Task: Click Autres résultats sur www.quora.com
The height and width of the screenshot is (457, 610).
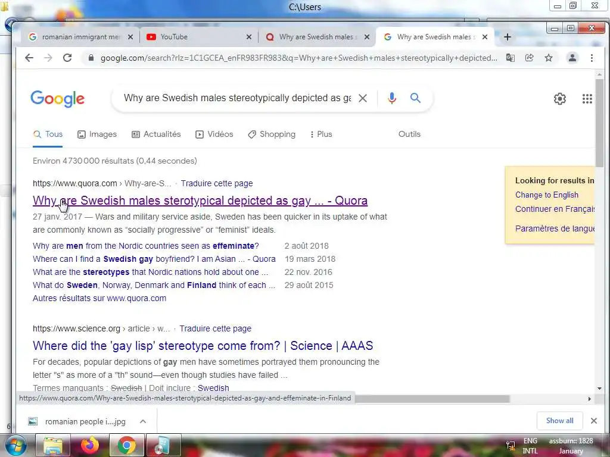Action: point(99,299)
